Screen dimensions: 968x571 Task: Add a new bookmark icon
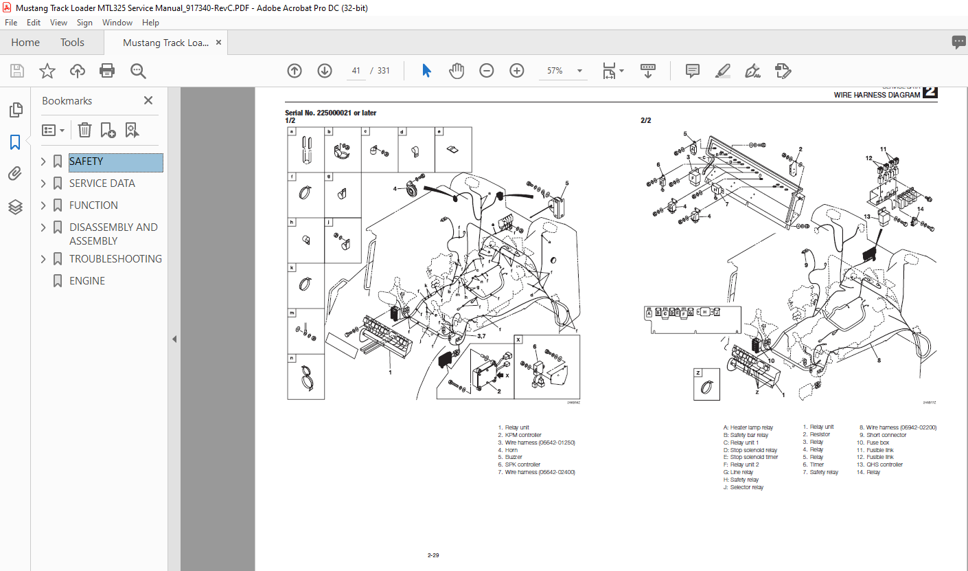coord(108,130)
